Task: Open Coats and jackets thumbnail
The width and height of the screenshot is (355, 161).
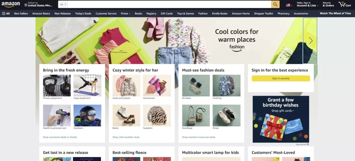Action: tap(126, 85)
